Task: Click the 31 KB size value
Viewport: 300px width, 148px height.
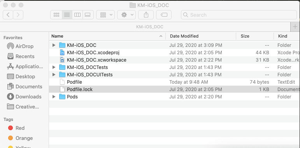Action: [262, 60]
